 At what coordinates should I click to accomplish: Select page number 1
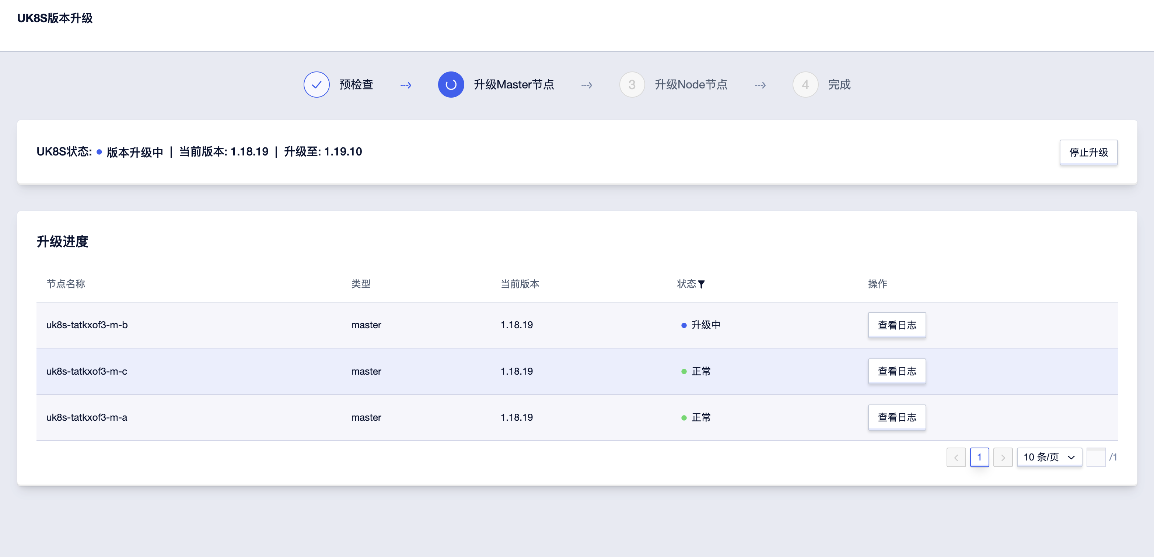979,457
